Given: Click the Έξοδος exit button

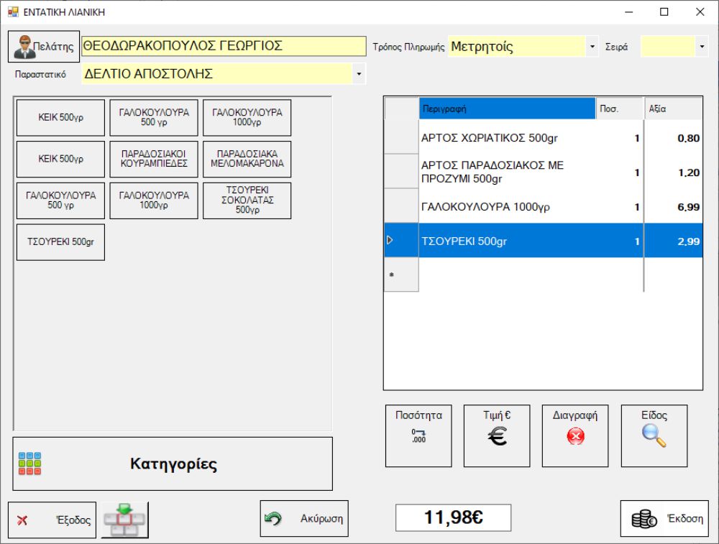Looking at the screenshot, I should (52, 520).
